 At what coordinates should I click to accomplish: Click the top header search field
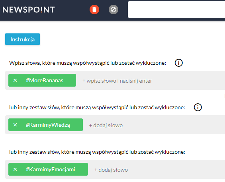click(176, 10)
